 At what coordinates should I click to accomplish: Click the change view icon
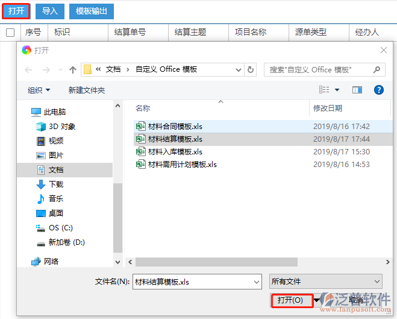pos(324,90)
